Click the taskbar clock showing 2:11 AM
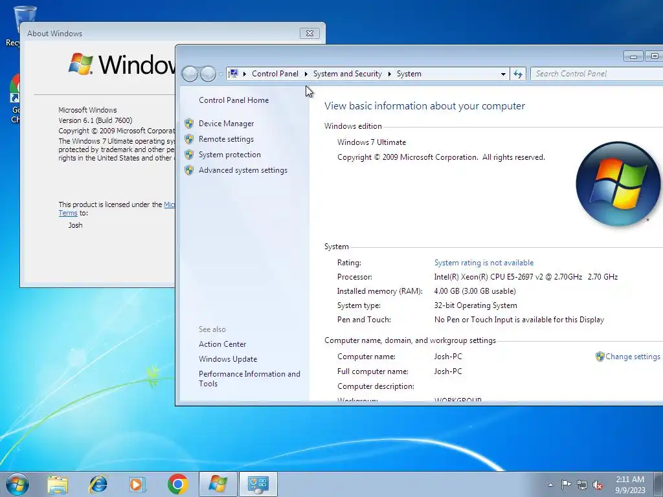 (630, 485)
